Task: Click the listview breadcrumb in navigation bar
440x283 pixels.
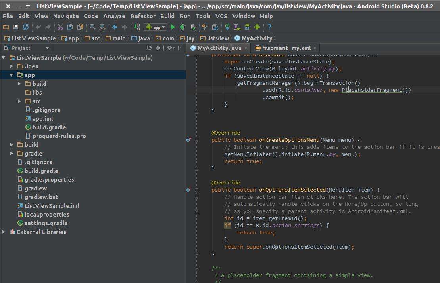Action: [x=218, y=38]
